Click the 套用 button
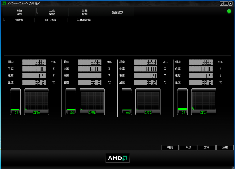This screenshot has width=235, height=169. click(207, 147)
